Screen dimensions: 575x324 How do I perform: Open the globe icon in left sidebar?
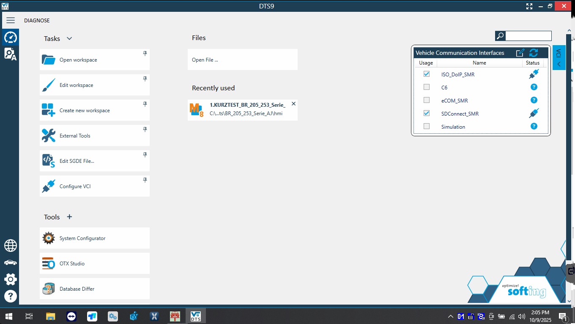pos(11,245)
